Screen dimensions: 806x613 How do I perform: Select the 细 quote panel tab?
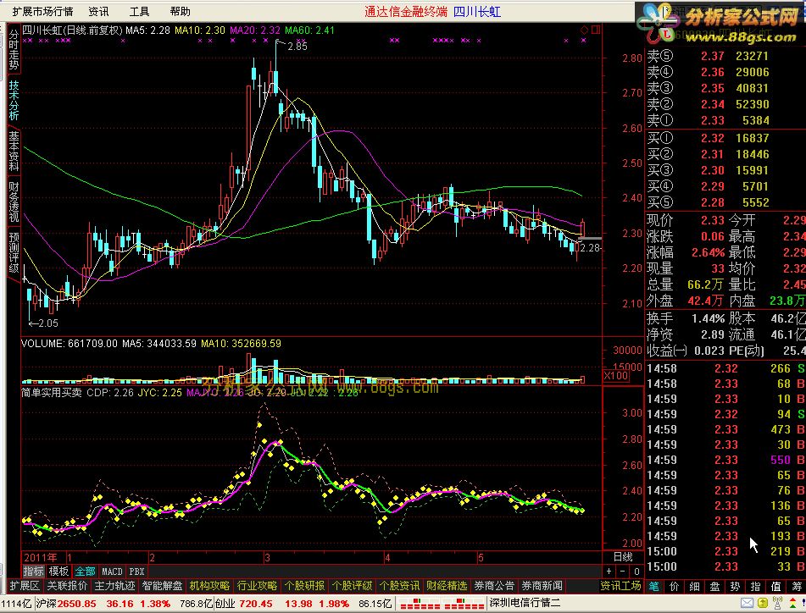click(x=694, y=586)
